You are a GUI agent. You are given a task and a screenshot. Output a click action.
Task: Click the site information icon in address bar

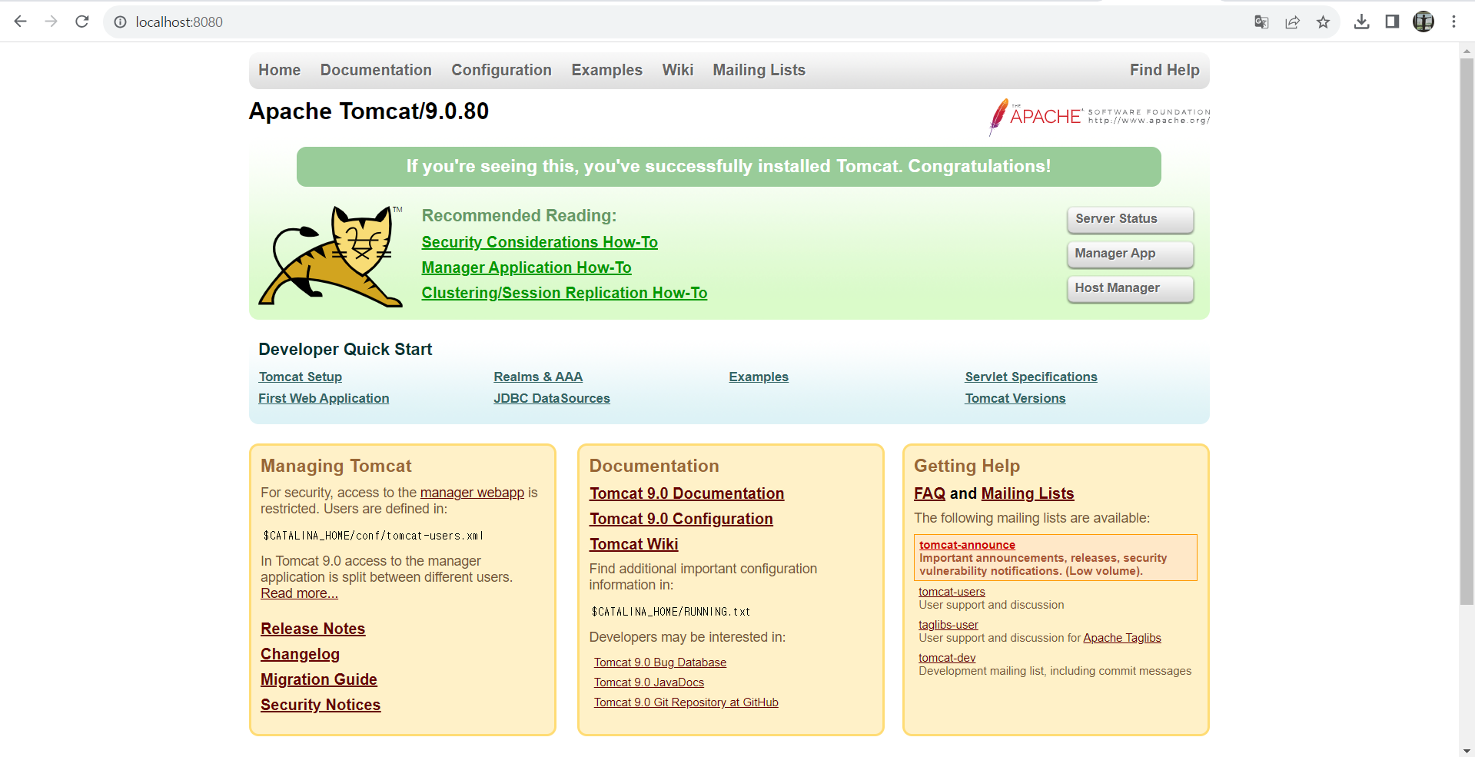point(120,22)
